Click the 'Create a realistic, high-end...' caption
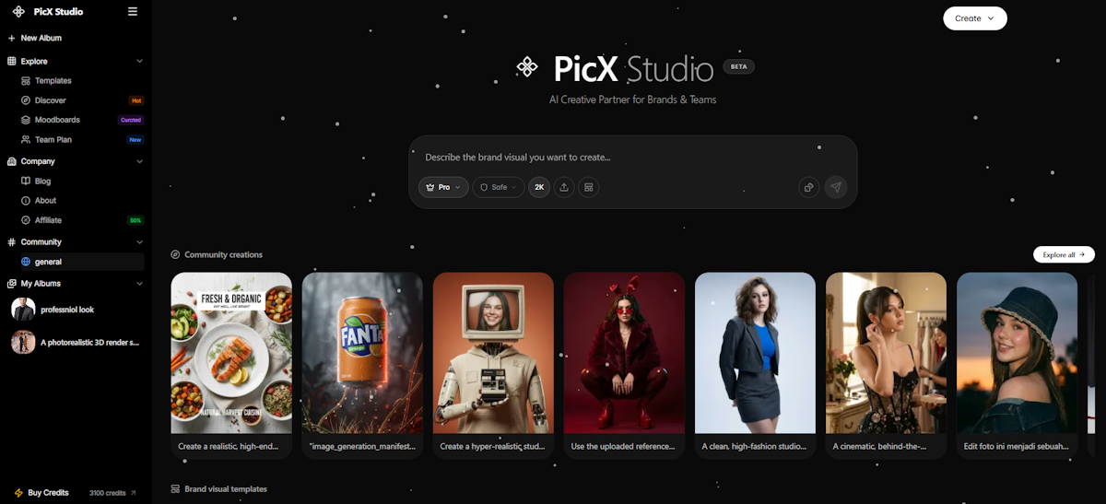 pyautogui.click(x=227, y=447)
